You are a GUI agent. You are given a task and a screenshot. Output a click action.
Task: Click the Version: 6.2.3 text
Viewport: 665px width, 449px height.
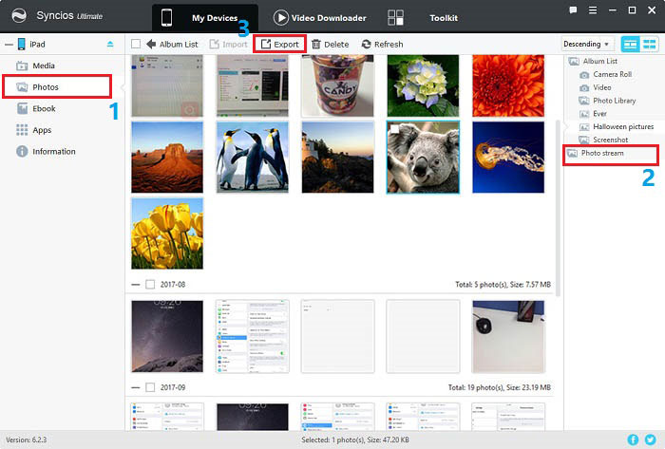coord(26,440)
